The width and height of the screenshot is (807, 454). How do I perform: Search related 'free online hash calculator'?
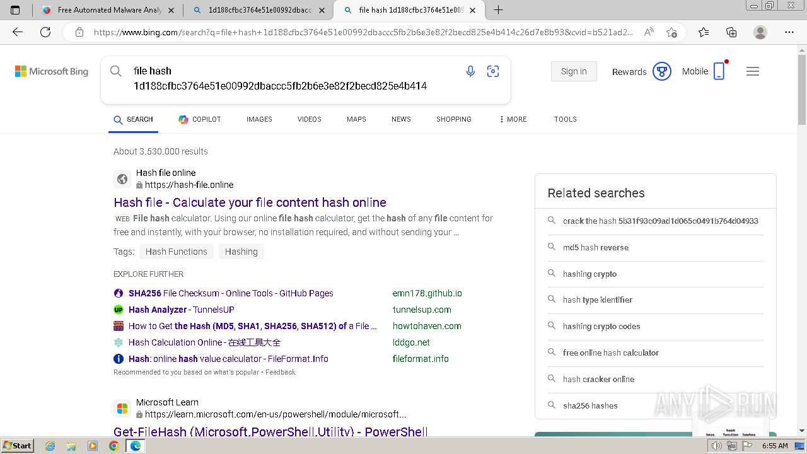coord(611,352)
